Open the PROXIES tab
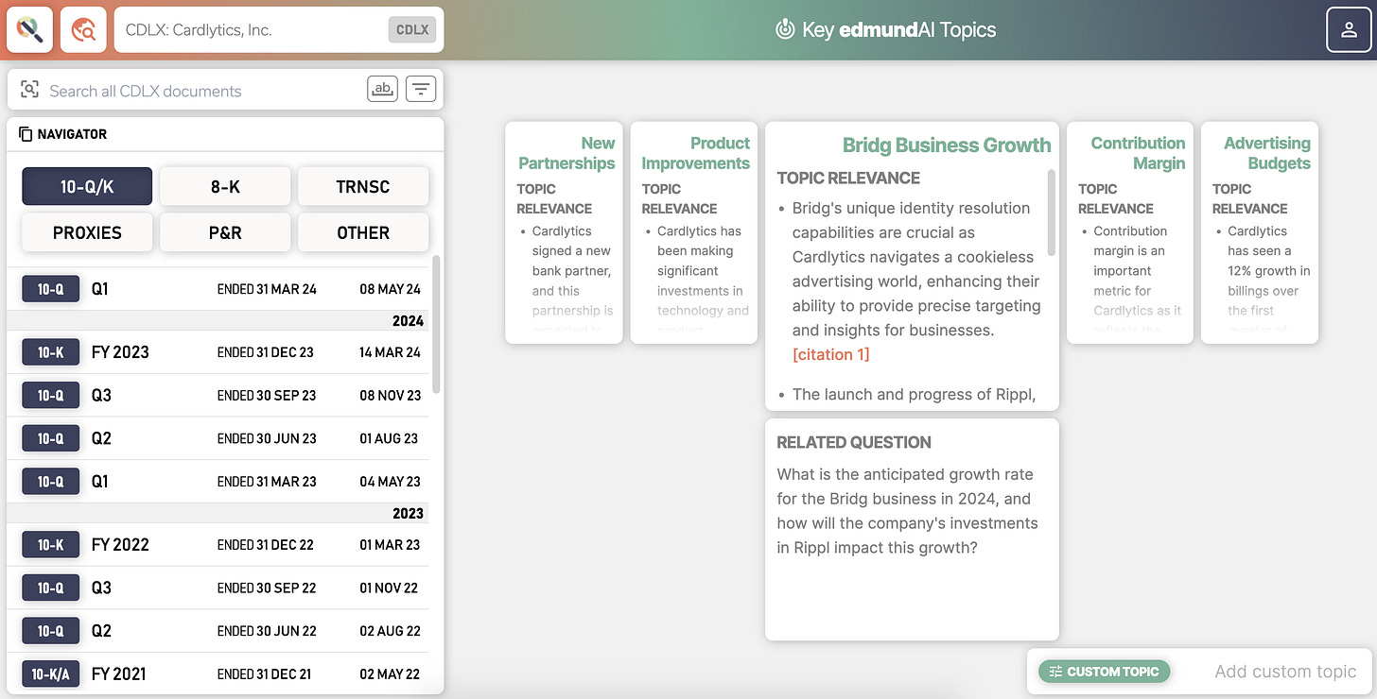Screen dimensions: 1377x699 point(87,232)
